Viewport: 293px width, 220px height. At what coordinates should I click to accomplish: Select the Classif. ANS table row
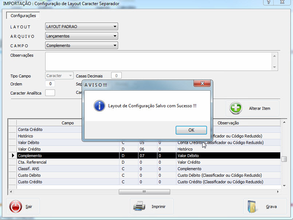coord(67,169)
